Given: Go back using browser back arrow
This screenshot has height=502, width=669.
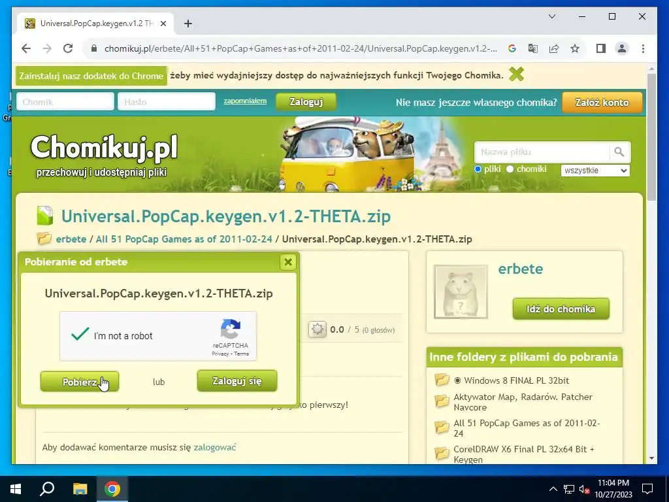Looking at the screenshot, I should 26,48.
